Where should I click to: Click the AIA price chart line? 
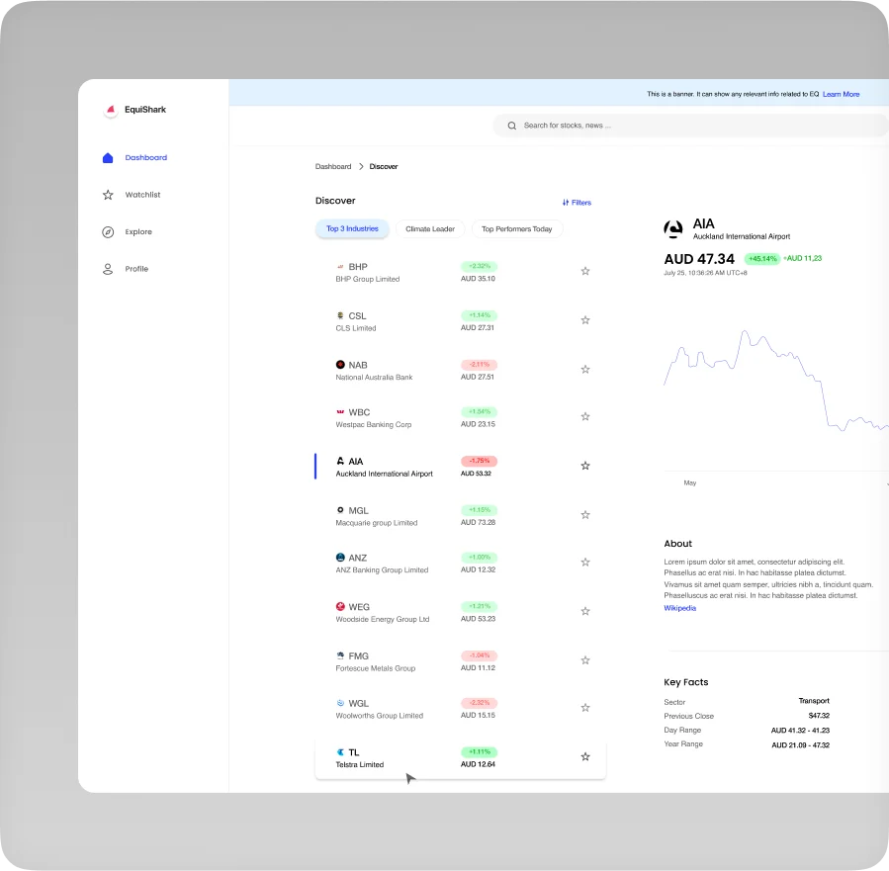(775, 381)
